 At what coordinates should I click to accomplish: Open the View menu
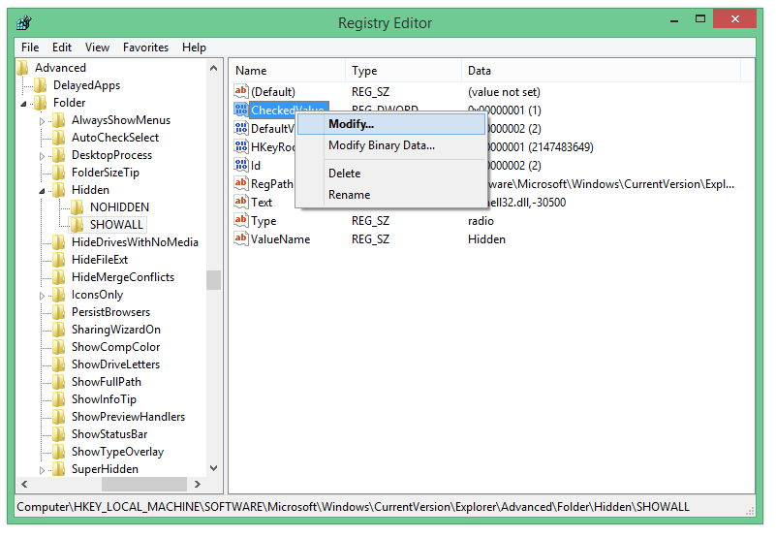(97, 47)
